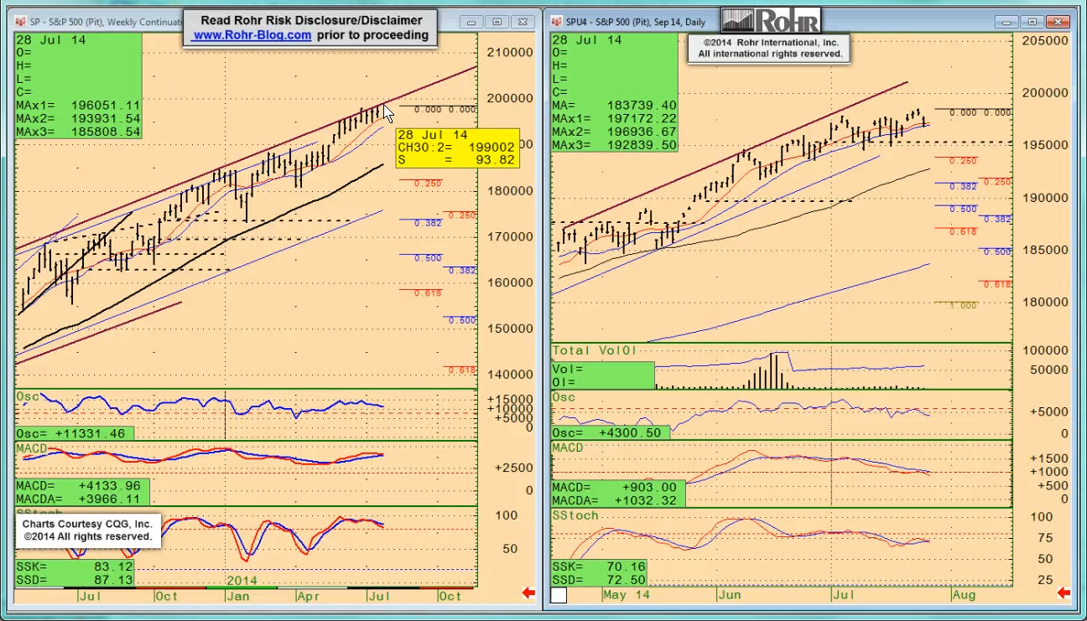
Task: Restore the SP weekly chart window
Action: click(x=497, y=22)
